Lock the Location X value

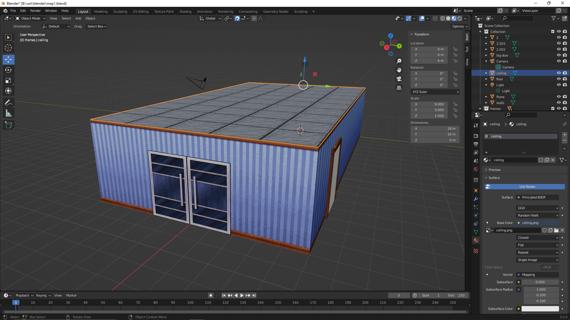[x=455, y=49]
